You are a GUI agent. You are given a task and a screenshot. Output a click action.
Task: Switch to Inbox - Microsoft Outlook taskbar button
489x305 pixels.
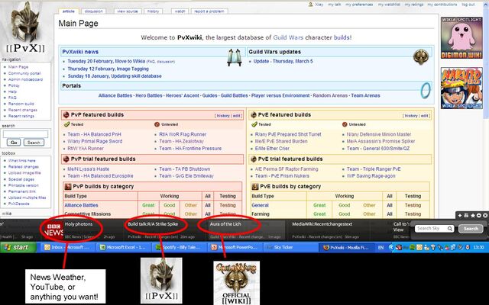click(x=68, y=247)
